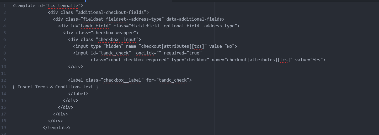
Task: Click line number 12 in the gutter
Action: point(4,80)
